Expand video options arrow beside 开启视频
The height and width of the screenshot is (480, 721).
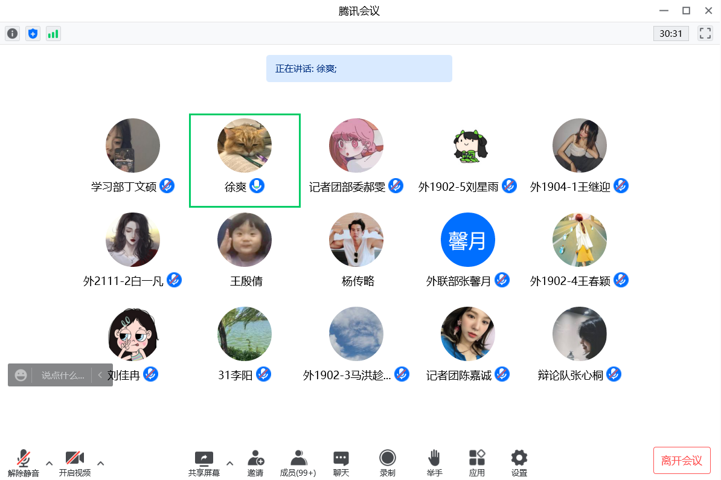point(101,464)
